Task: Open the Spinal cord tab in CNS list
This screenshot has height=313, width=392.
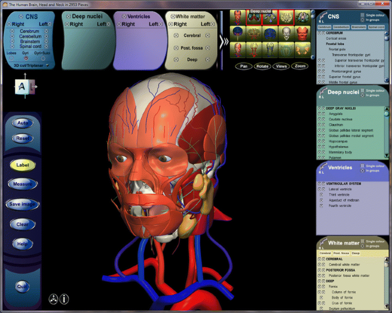Action: [x=376, y=27]
